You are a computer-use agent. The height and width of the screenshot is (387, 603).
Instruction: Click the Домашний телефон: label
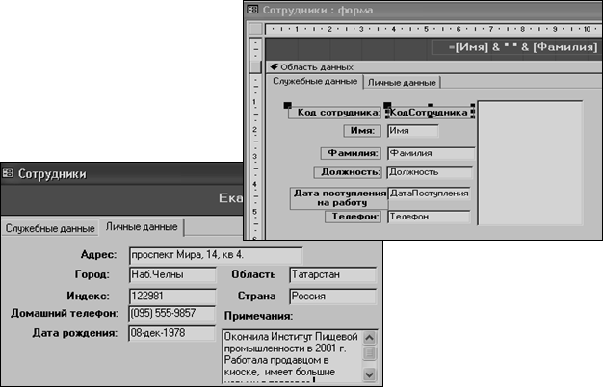pos(65,313)
